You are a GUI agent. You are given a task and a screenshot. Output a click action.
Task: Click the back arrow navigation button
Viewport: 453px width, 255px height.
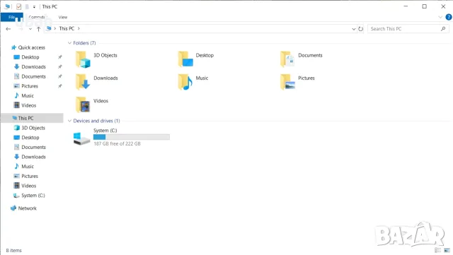click(8, 29)
